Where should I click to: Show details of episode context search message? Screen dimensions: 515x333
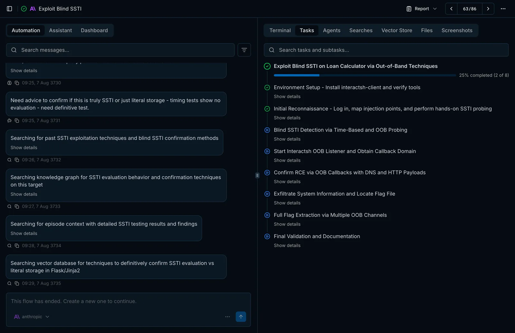[24, 234]
